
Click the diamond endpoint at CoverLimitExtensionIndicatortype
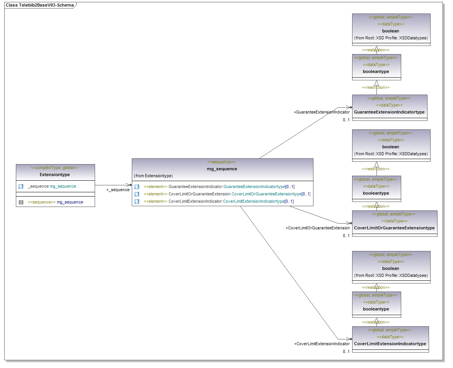point(350,339)
